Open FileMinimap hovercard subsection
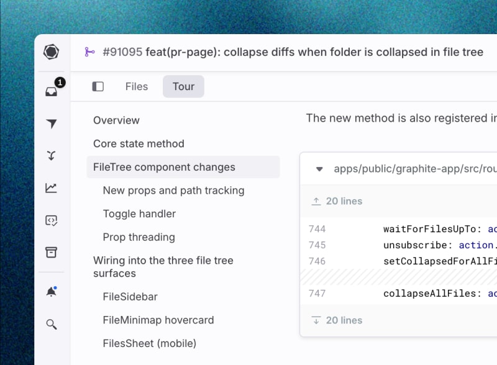This screenshot has height=365, width=497. pyautogui.click(x=158, y=320)
